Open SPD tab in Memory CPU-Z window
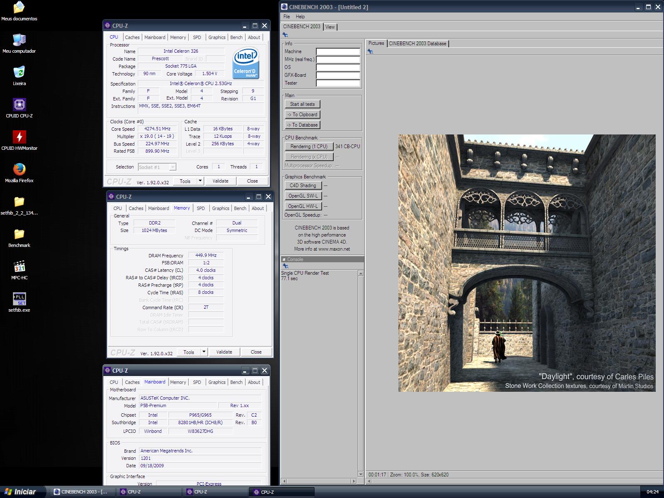This screenshot has width=664, height=498. tap(201, 208)
